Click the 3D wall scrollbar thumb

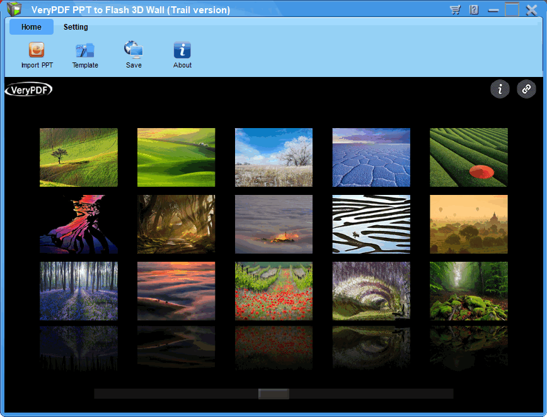tap(273, 394)
